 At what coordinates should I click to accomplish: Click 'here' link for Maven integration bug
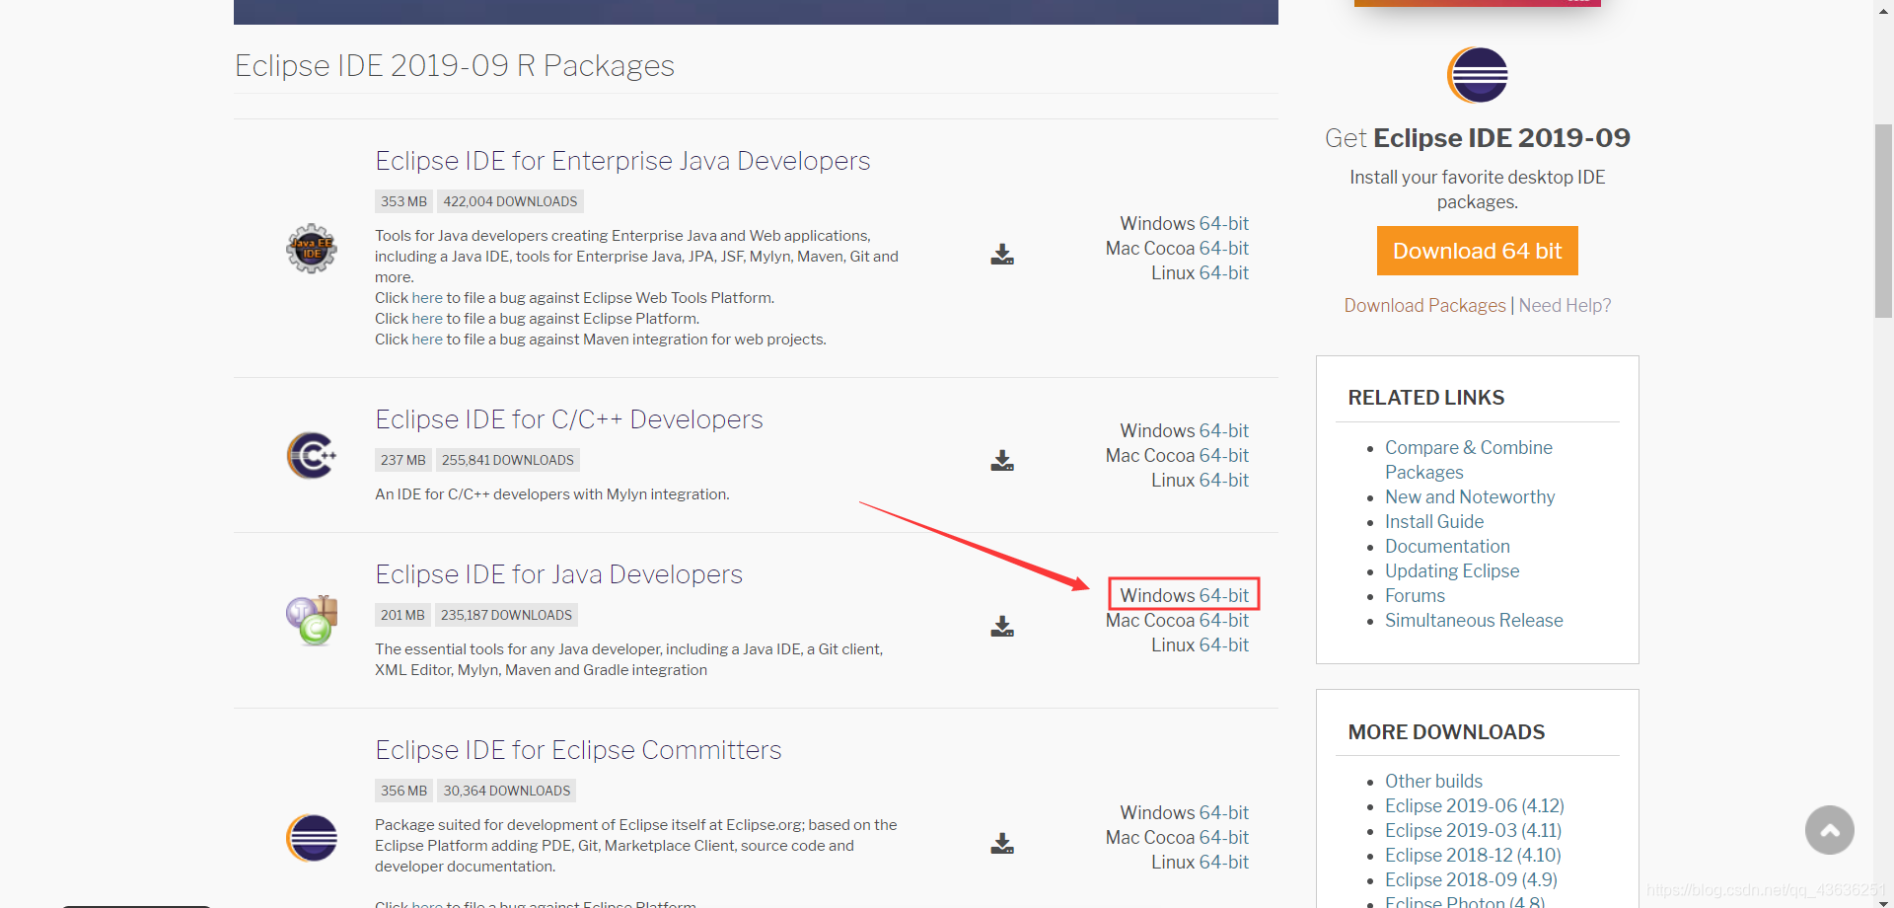coord(427,340)
